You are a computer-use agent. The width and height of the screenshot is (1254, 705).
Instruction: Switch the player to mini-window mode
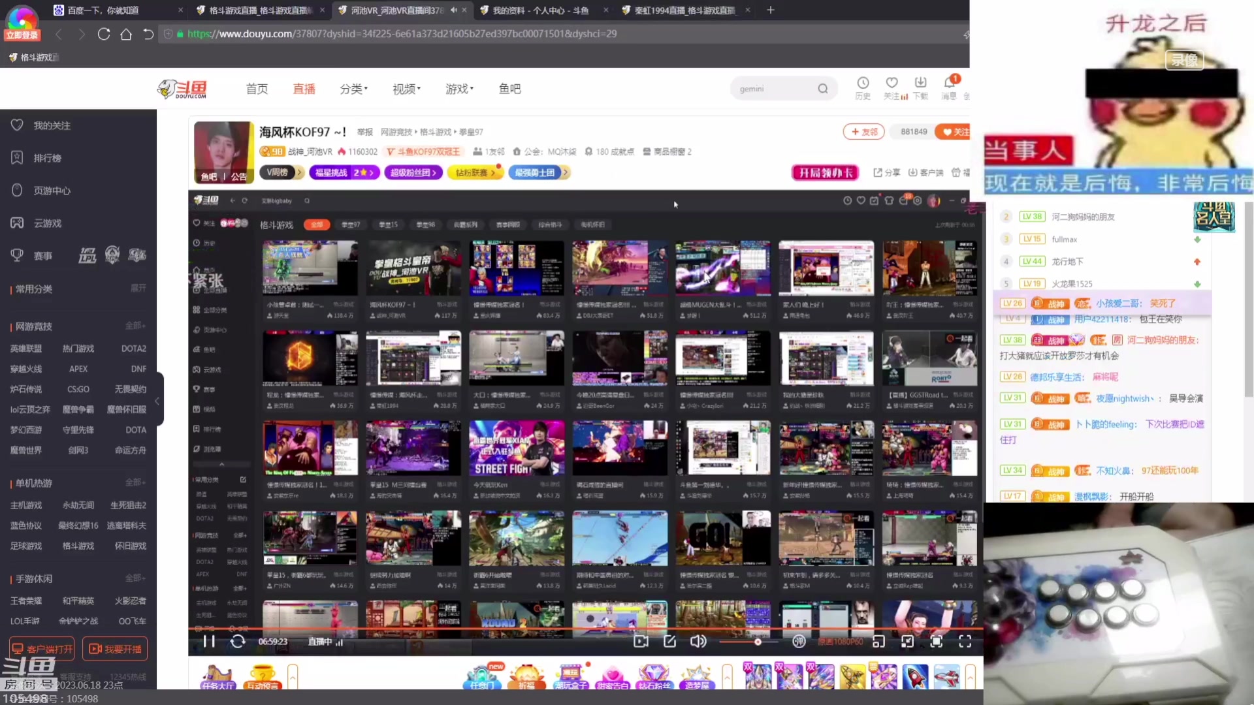[878, 641]
